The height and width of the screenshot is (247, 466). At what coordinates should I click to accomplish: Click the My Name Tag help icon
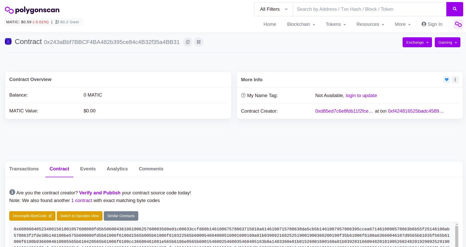pyautogui.click(x=243, y=95)
